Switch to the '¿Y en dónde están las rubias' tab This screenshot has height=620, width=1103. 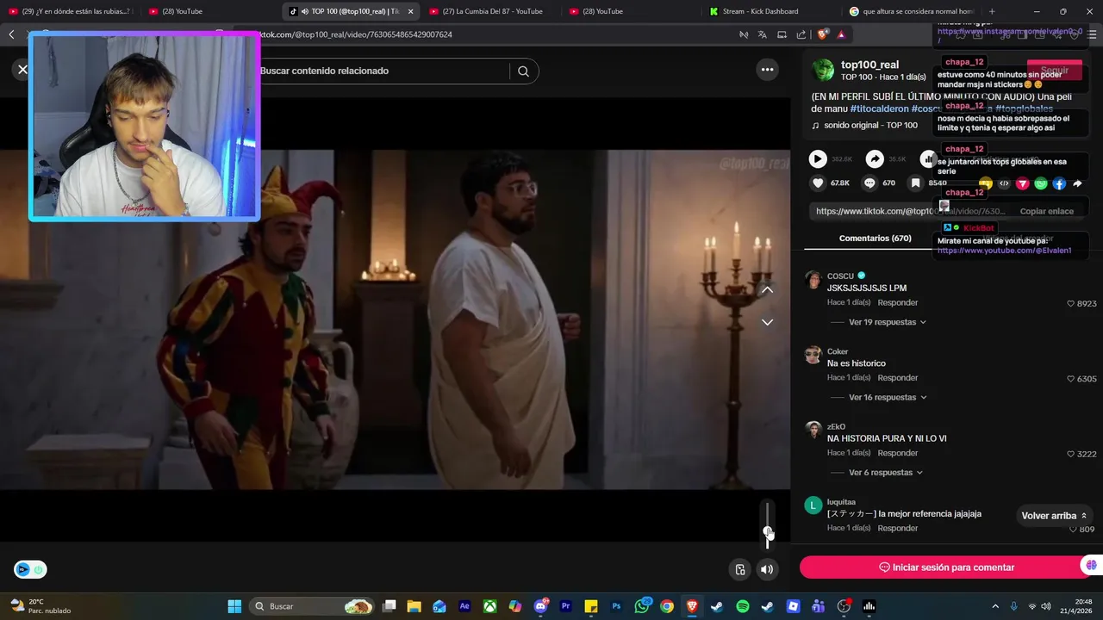point(71,11)
